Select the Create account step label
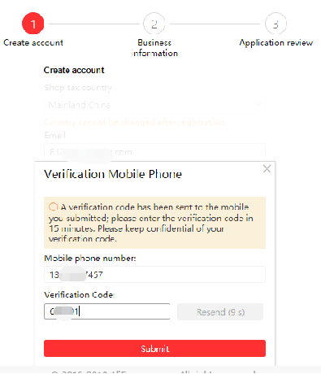Screen dimensions: 321x374 pos(33,42)
